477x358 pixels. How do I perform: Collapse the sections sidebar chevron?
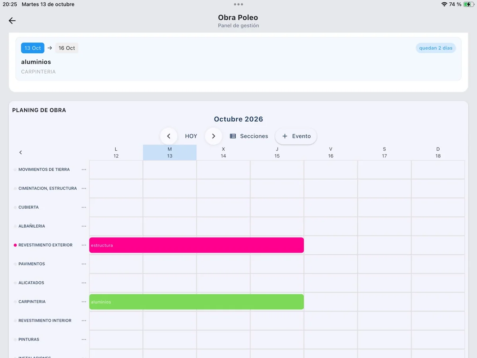(21, 152)
